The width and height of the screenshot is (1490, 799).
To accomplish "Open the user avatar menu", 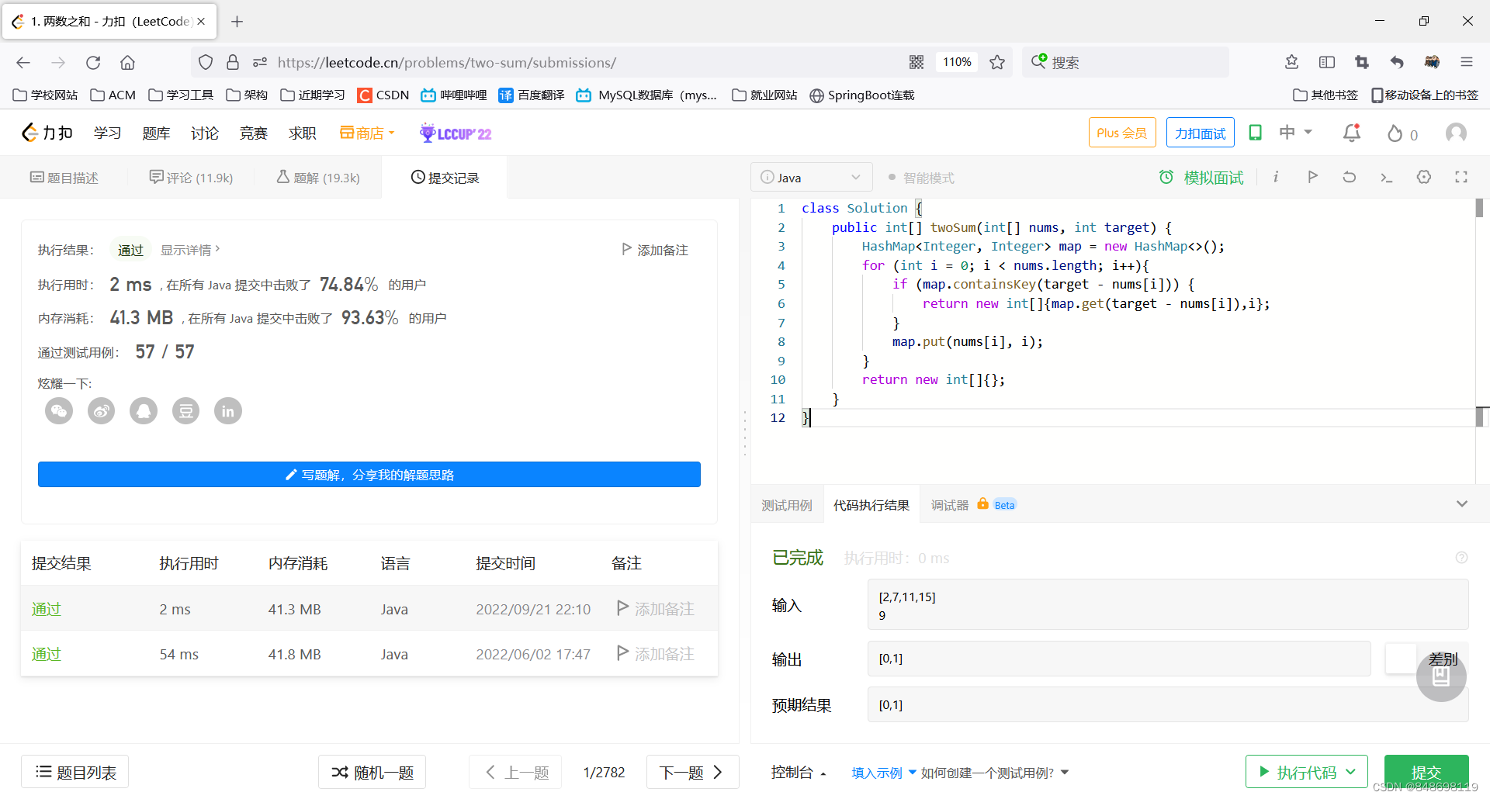I will click(1456, 133).
